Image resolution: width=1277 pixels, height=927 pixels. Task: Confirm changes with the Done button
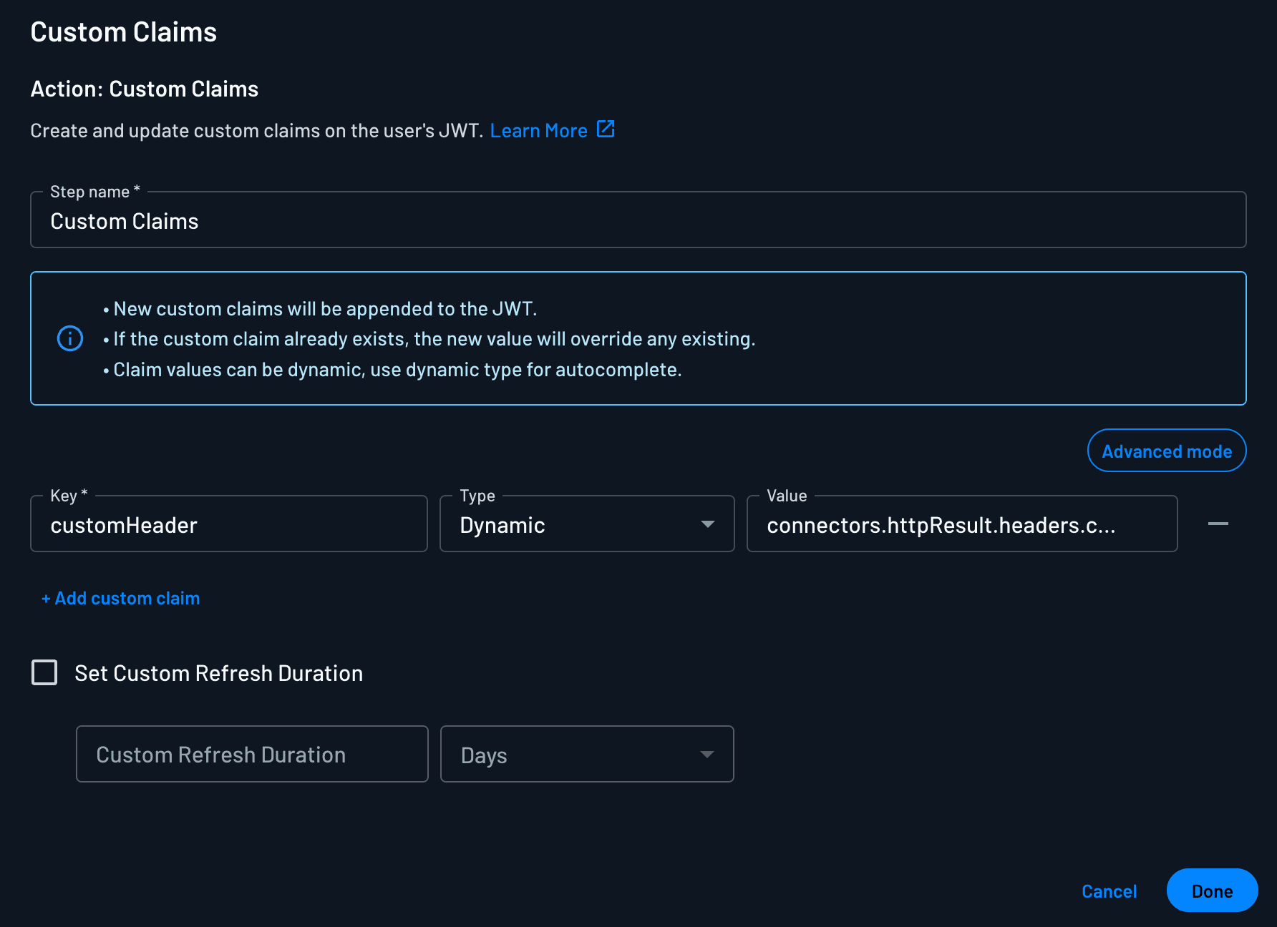[1212, 891]
